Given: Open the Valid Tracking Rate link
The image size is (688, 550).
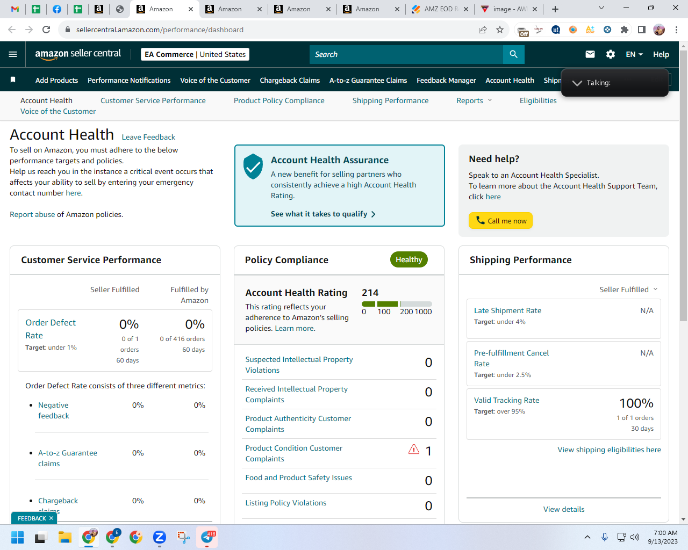Looking at the screenshot, I should point(506,400).
